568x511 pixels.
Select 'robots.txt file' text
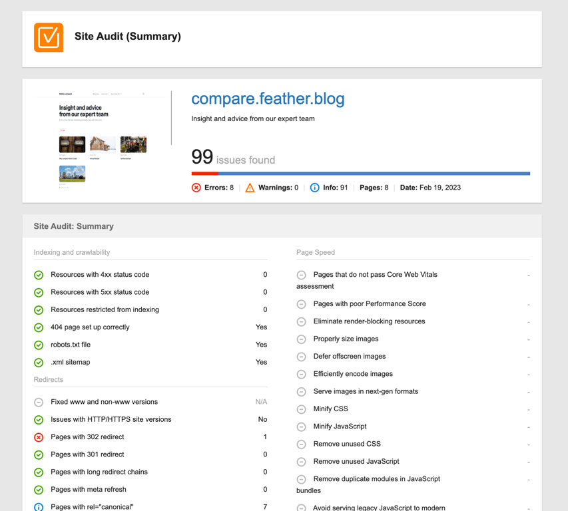point(71,345)
